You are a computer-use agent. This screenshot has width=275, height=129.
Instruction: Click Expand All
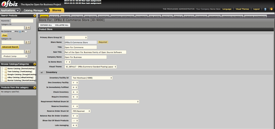pos(46,25)
